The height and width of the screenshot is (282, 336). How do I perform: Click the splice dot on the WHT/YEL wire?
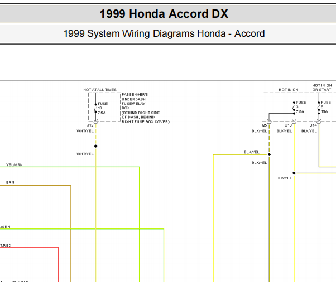coord(96,146)
